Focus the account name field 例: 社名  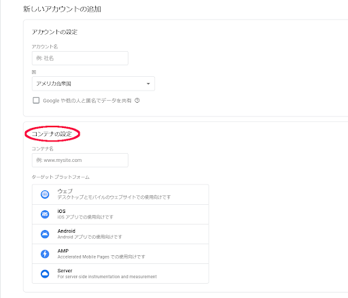pyautogui.click(x=80, y=59)
